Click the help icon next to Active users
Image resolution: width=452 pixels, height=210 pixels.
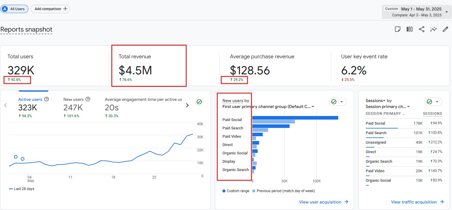point(46,99)
